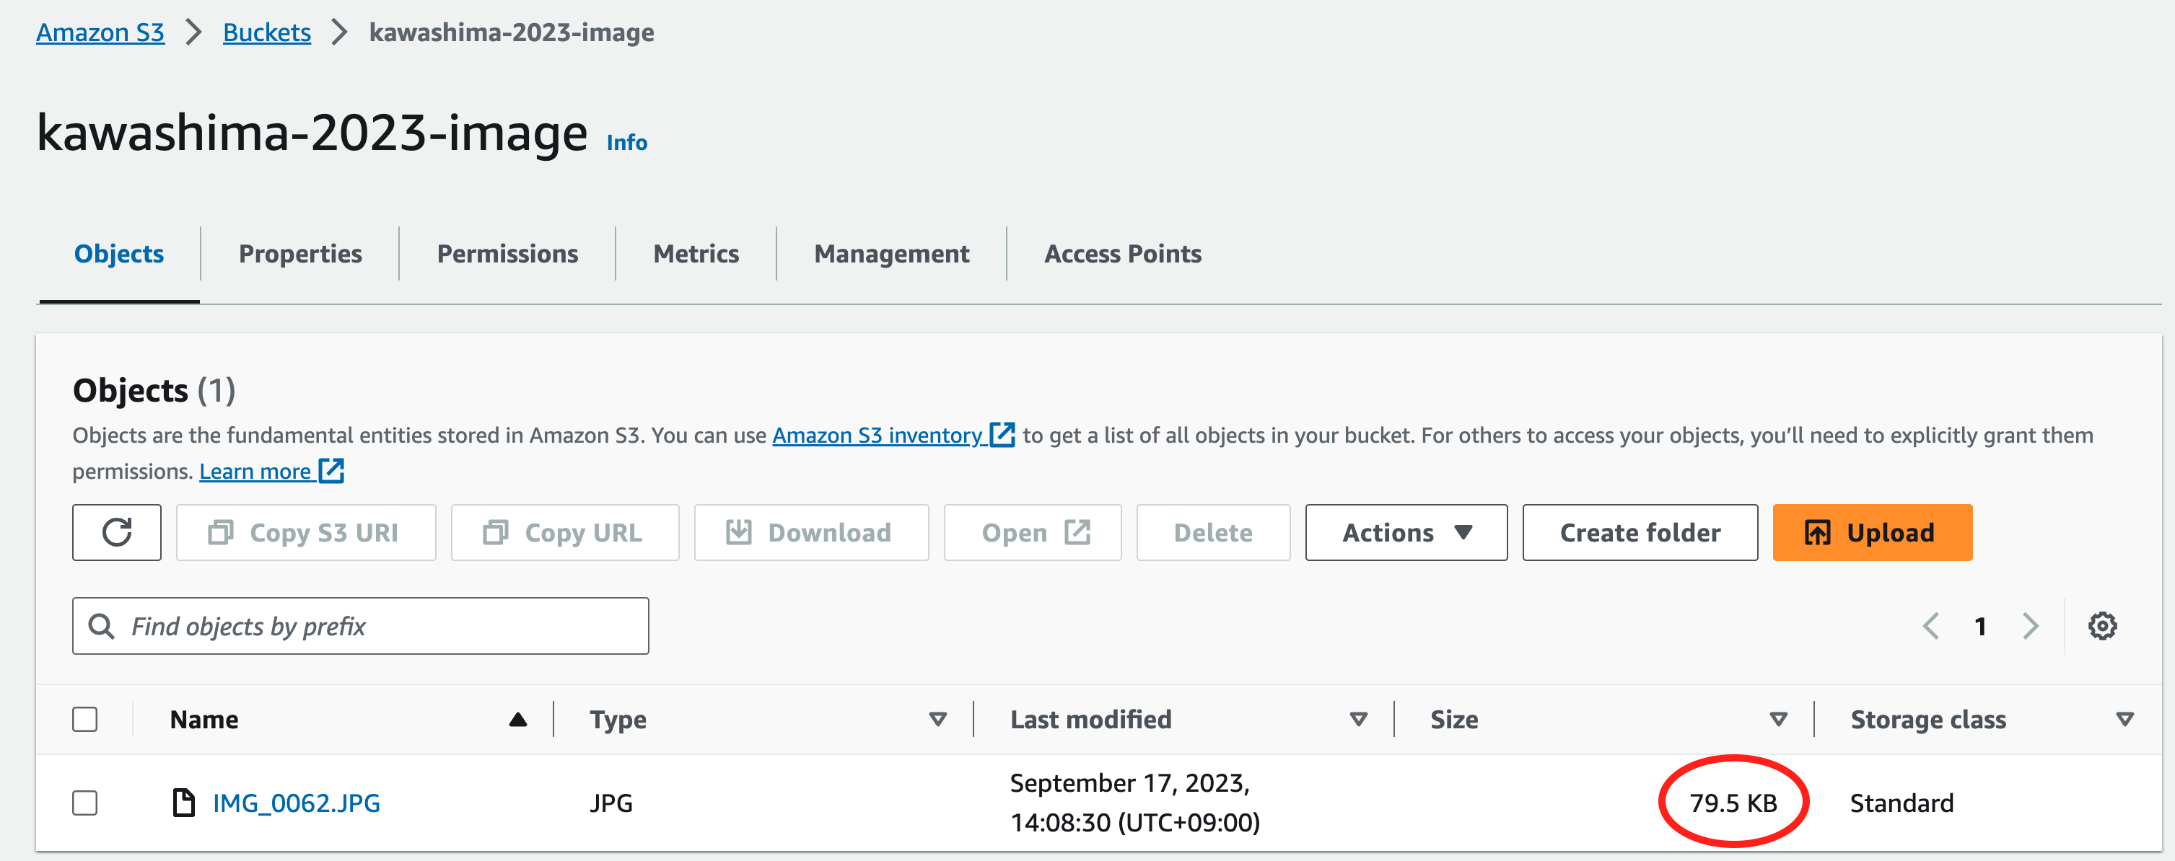Open the Actions dropdown menu

pyautogui.click(x=1406, y=533)
